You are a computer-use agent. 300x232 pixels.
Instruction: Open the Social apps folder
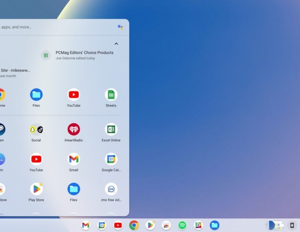36,129
